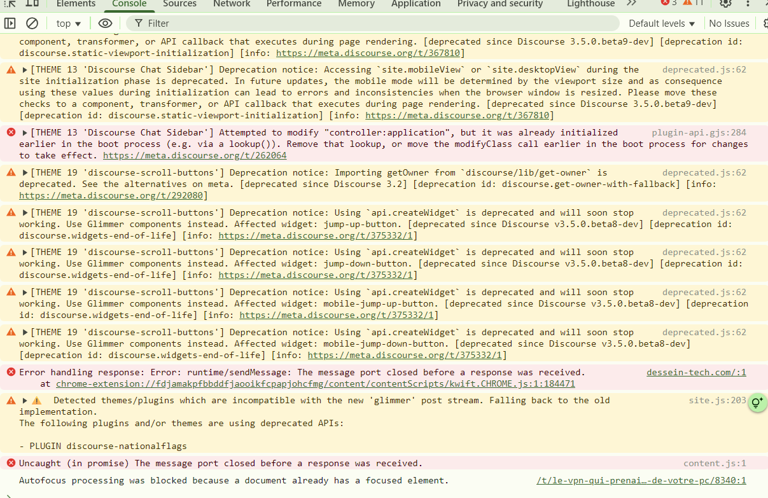
Task: Open the 367810 link in the THEME 13 warning
Action: pyautogui.click(x=457, y=116)
